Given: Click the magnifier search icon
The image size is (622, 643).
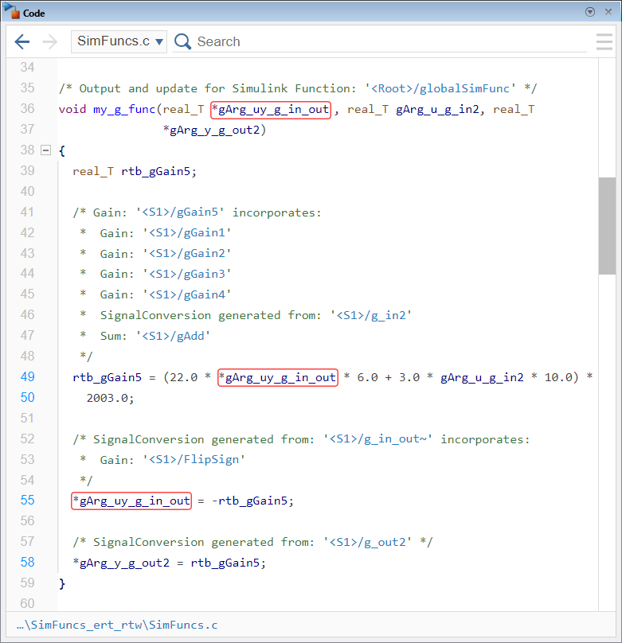Looking at the screenshot, I should click(182, 41).
